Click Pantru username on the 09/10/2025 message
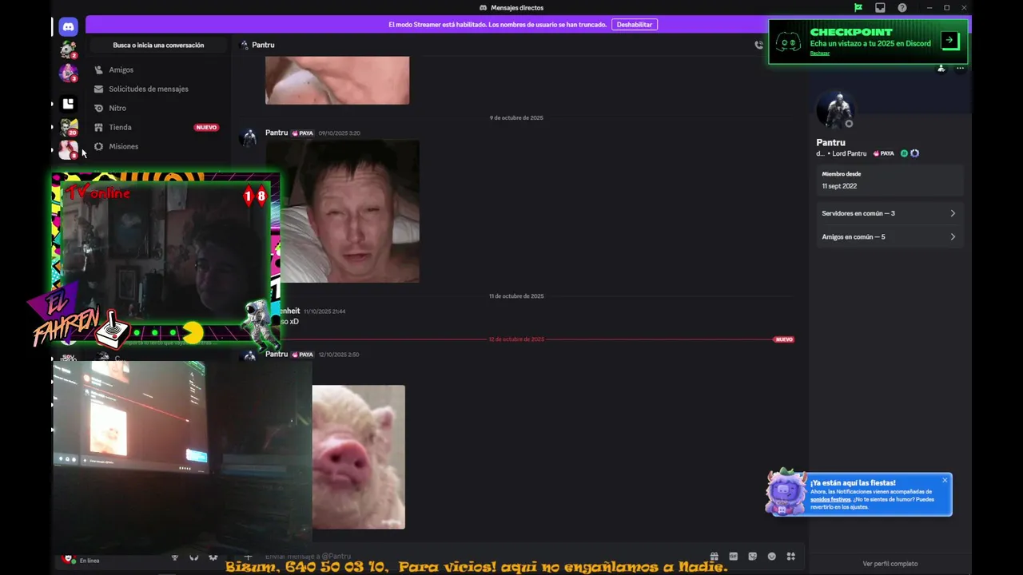Viewport: 1023px width, 575px height. pos(277,133)
